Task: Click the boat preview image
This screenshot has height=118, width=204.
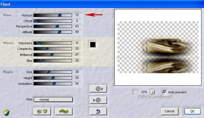Action: pyautogui.click(x=158, y=47)
